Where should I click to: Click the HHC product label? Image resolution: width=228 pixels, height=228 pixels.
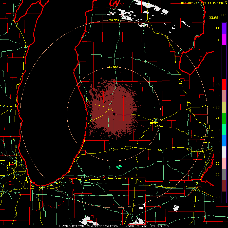point(223,15)
